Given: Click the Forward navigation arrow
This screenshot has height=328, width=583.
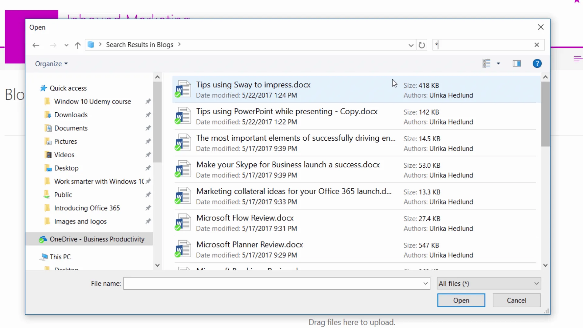Looking at the screenshot, I should 53,45.
